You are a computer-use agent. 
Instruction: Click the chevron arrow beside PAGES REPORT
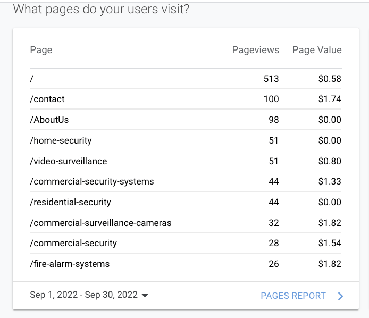(341, 296)
